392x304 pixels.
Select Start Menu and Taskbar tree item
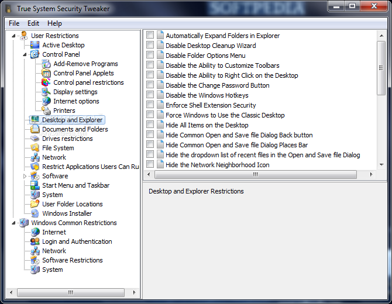click(75, 185)
